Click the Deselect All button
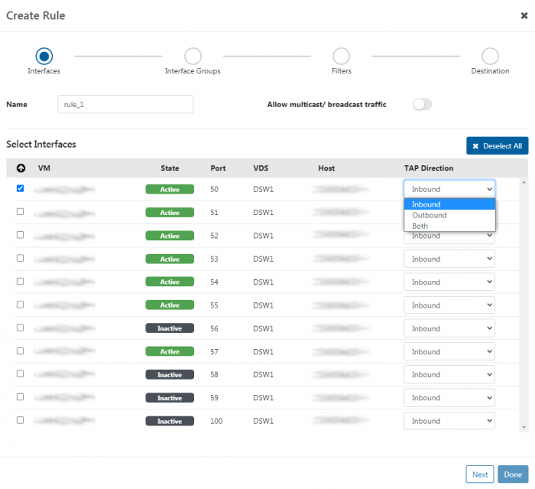Image resolution: width=535 pixels, height=489 pixels. click(x=497, y=146)
